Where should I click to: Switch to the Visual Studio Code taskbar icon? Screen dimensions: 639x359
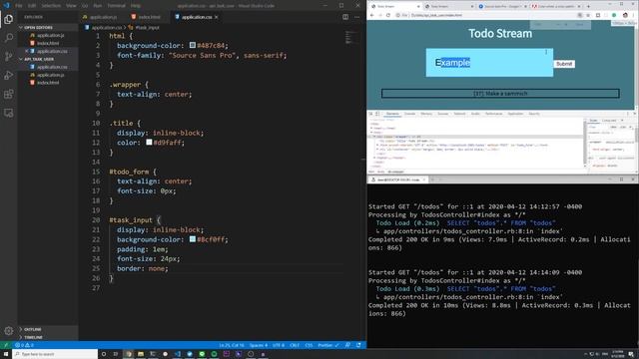click(178, 354)
